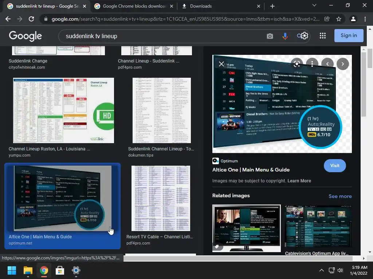Close the image preview panel
373x279 pixels.
(221, 64)
